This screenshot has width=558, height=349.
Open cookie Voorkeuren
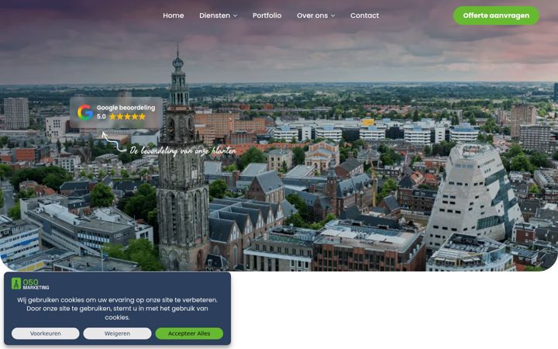pos(45,333)
